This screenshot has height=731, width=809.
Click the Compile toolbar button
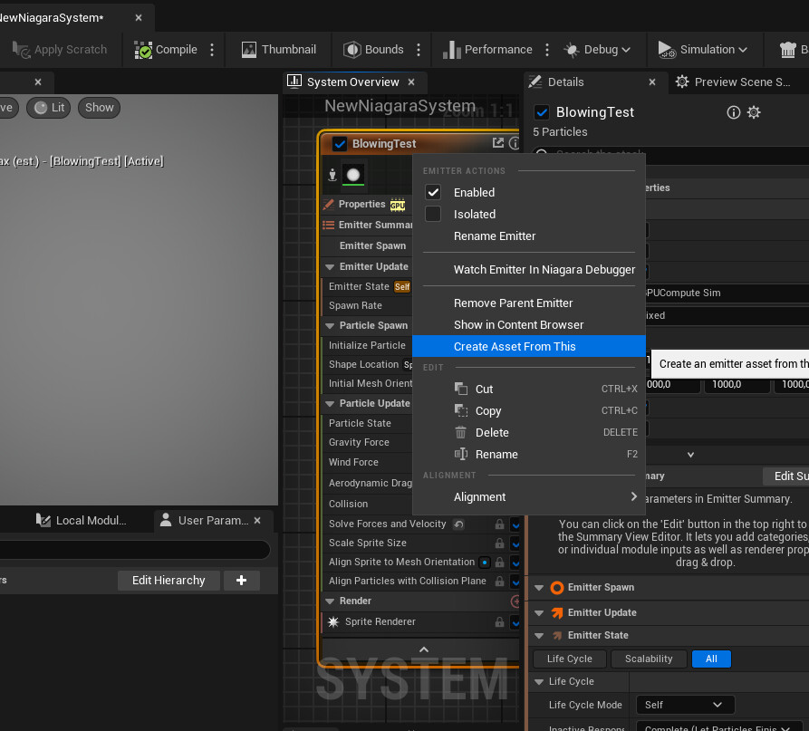pyautogui.click(x=166, y=50)
